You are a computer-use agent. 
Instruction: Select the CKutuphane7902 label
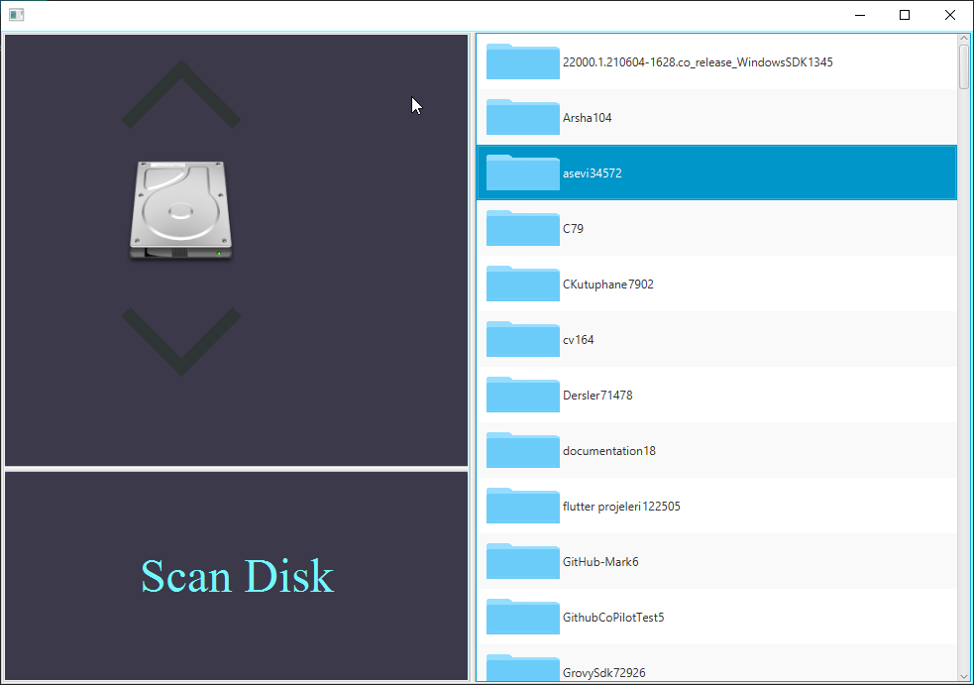608,285
